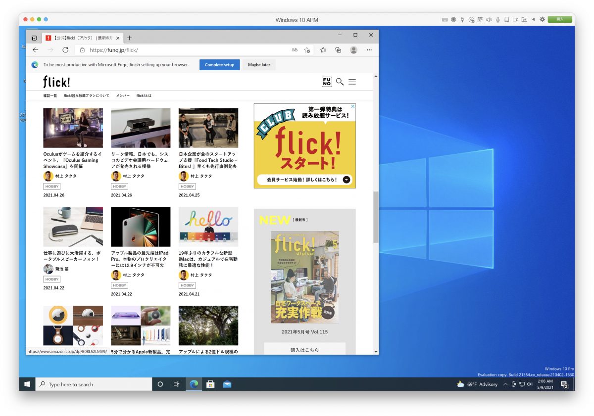Open the flick!とは menu item
The width and height of the screenshot is (594, 416).
[144, 95]
